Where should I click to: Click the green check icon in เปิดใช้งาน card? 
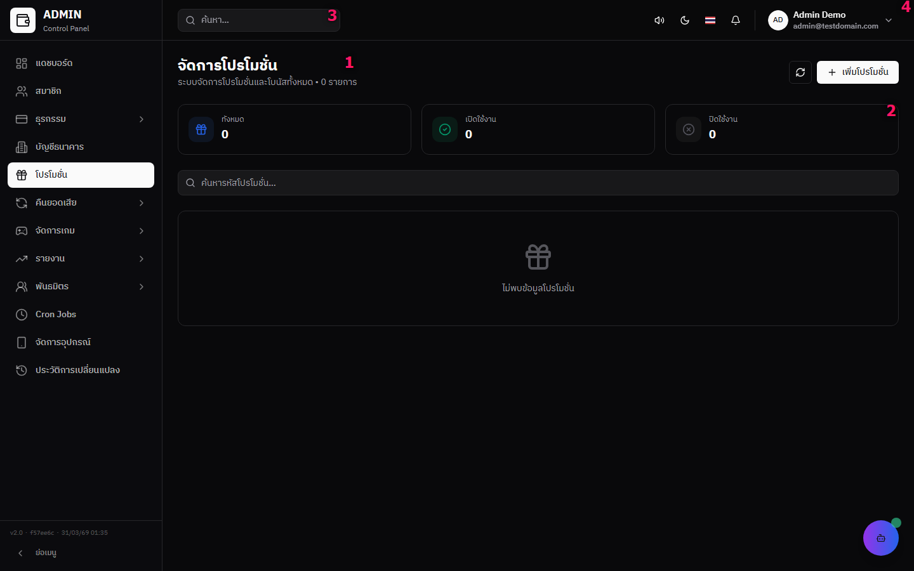click(x=445, y=129)
